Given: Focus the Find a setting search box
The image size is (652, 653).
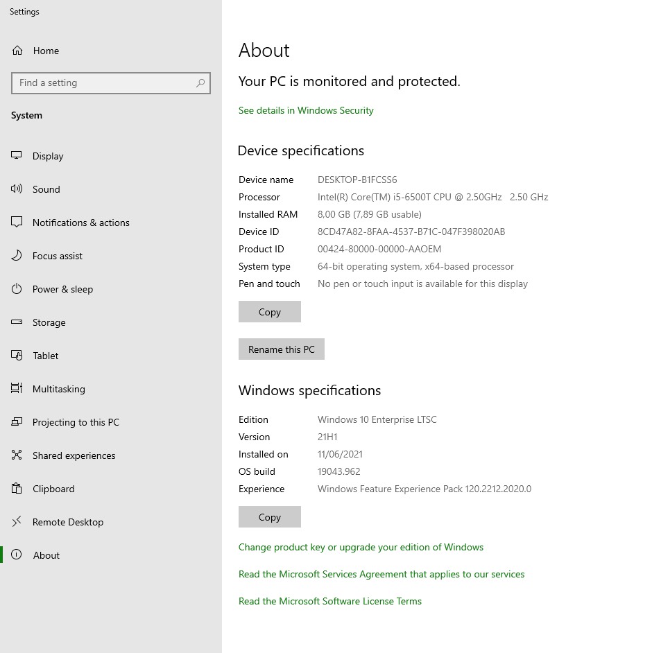Looking at the screenshot, I should [111, 83].
